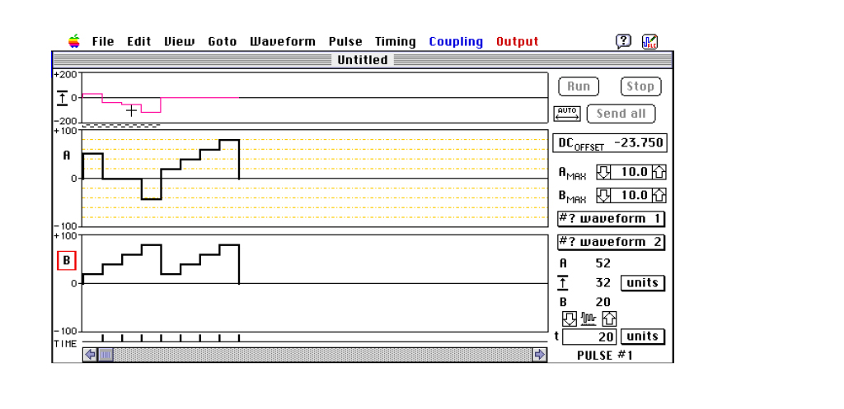The height and width of the screenshot is (409, 844).
Task: Click the first TIME axis tick marker
Action: click(x=103, y=337)
